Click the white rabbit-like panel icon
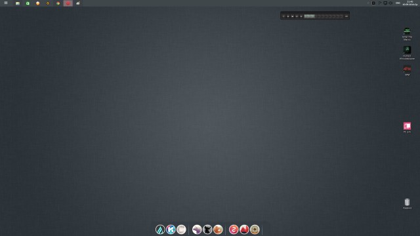 pyautogui.click(x=78, y=3)
